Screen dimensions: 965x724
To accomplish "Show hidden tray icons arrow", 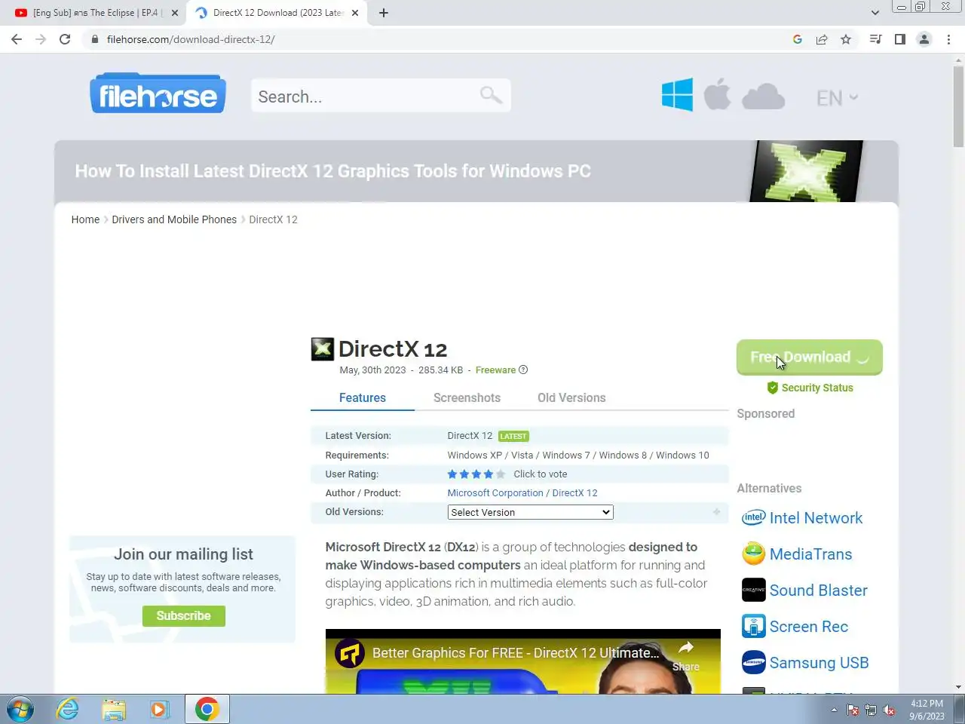I will (x=834, y=710).
